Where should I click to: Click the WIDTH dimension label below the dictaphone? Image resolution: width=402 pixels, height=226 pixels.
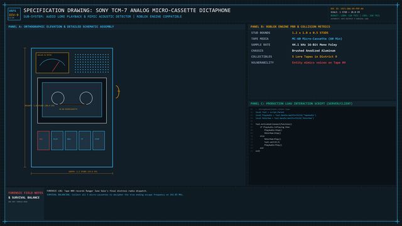click(x=83, y=171)
